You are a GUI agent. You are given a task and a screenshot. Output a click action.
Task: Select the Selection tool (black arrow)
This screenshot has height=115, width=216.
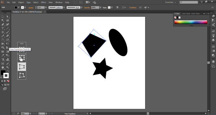[x=2, y=17]
